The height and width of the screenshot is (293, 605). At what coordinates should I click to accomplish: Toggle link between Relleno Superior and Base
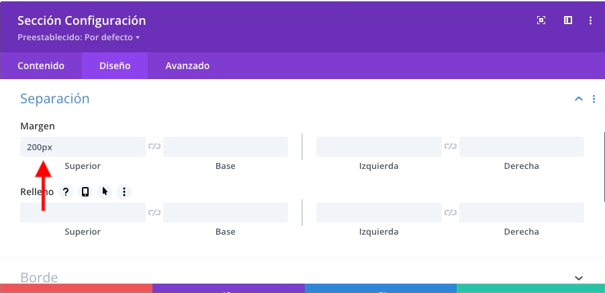[x=154, y=213]
